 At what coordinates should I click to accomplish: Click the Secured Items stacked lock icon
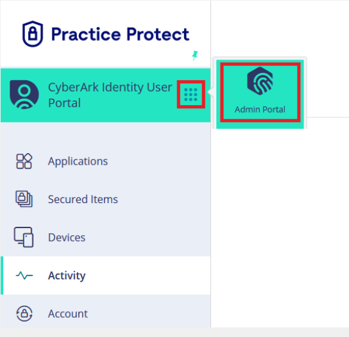pyautogui.click(x=24, y=199)
